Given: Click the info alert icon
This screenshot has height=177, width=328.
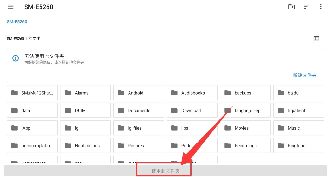Looking at the screenshot, I should click(16, 58).
